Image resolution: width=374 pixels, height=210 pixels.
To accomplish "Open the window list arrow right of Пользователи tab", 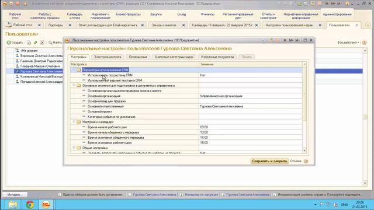I will 368,25.
